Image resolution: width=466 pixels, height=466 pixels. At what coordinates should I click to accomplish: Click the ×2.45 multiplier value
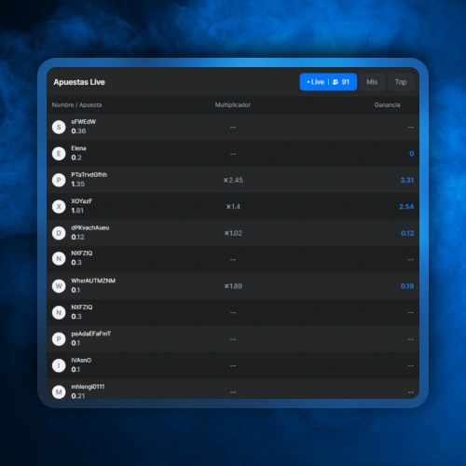pos(233,180)
